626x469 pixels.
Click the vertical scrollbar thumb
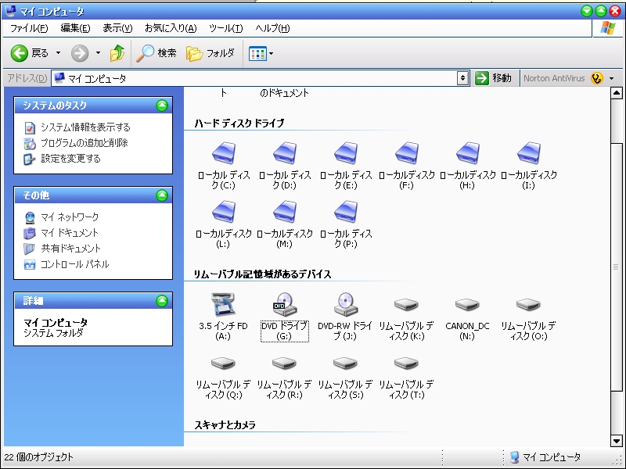coord(617,267)
